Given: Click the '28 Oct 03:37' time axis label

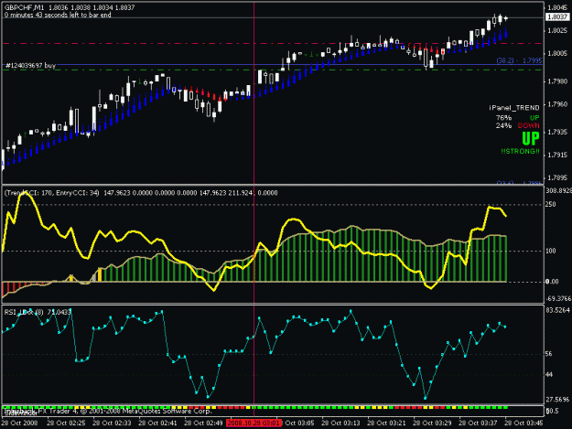Looking at the screenshot, I should click(x=478, y=424).
